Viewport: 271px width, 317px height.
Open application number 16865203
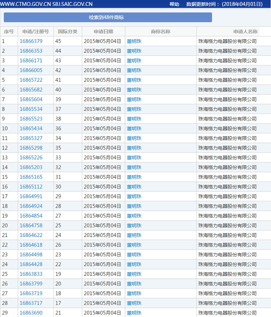(31, 167)
